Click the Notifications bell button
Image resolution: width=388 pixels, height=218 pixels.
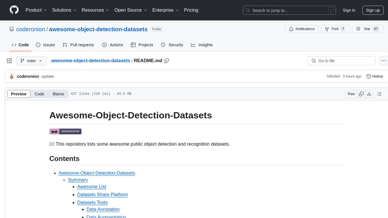(x=302, y=29)
